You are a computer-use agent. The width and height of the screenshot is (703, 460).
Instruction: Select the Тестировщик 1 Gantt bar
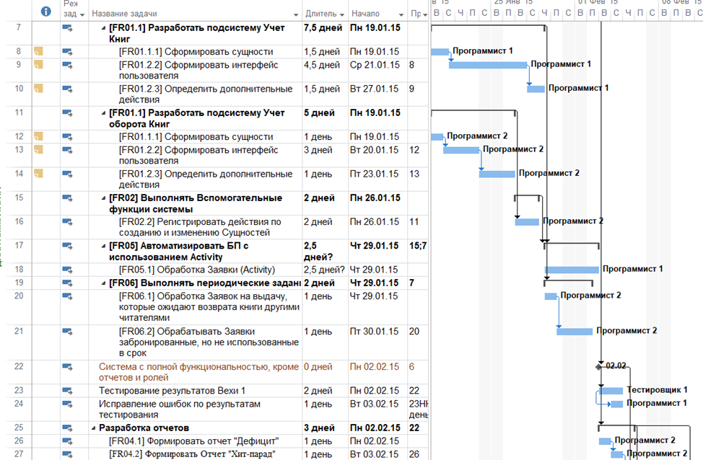coord(611,391)
